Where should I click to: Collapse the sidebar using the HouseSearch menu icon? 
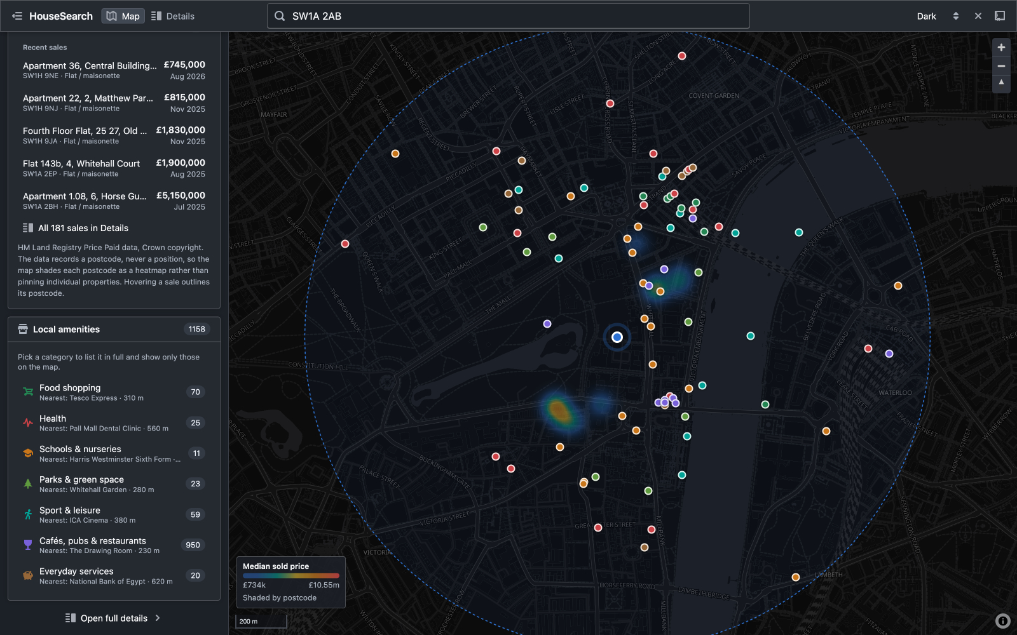click(x=17, y=16)
